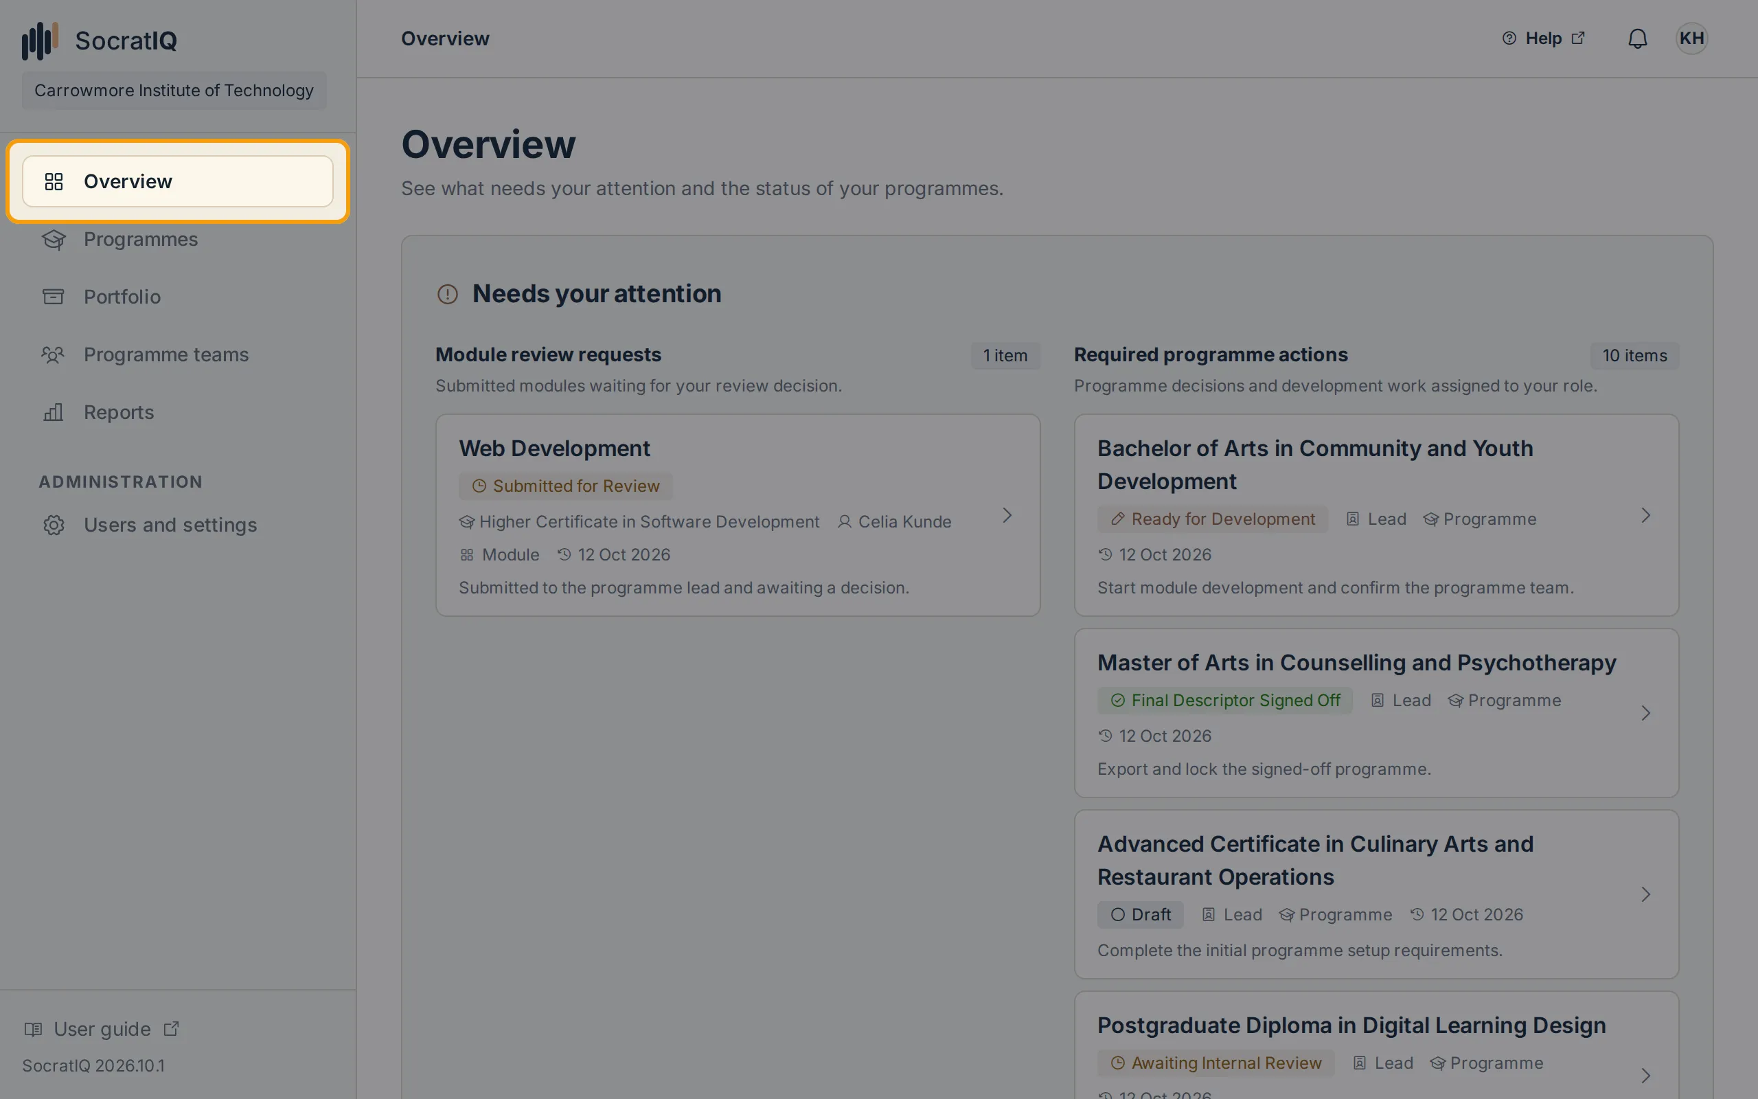Viewport: 1758px width, 1099px height.
Task: Click the history icon beside 12 Oct 2026 in Culinary Arts card
Action: point(1417,914)
